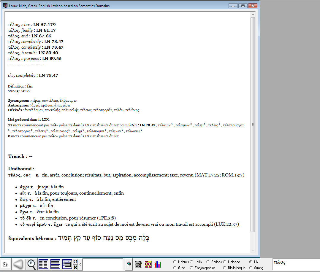Viewport: 320px width, 272px height.
Task: Select the Scribos radio button
Action: tap(208, 262)
